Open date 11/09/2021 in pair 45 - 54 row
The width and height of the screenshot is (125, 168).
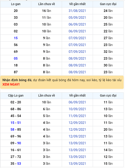tap(77, 116)
